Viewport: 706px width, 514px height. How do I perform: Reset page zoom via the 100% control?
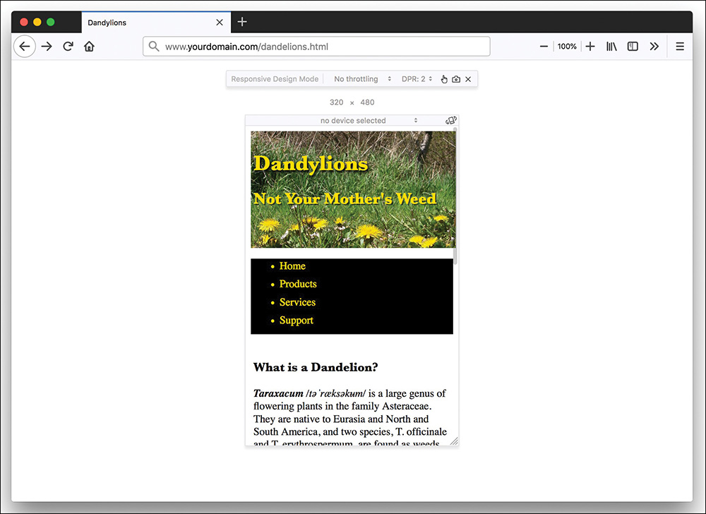[567, 46]
